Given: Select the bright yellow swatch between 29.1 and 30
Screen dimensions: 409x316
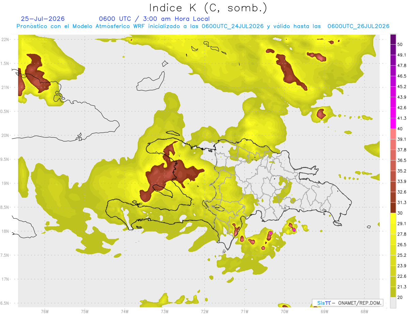Looking at the screenshot, I should (393, 218).
